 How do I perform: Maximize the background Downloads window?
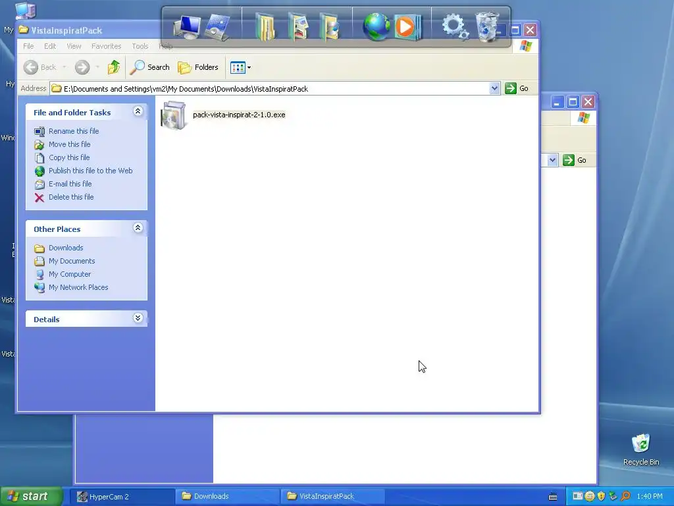[573, 102]
